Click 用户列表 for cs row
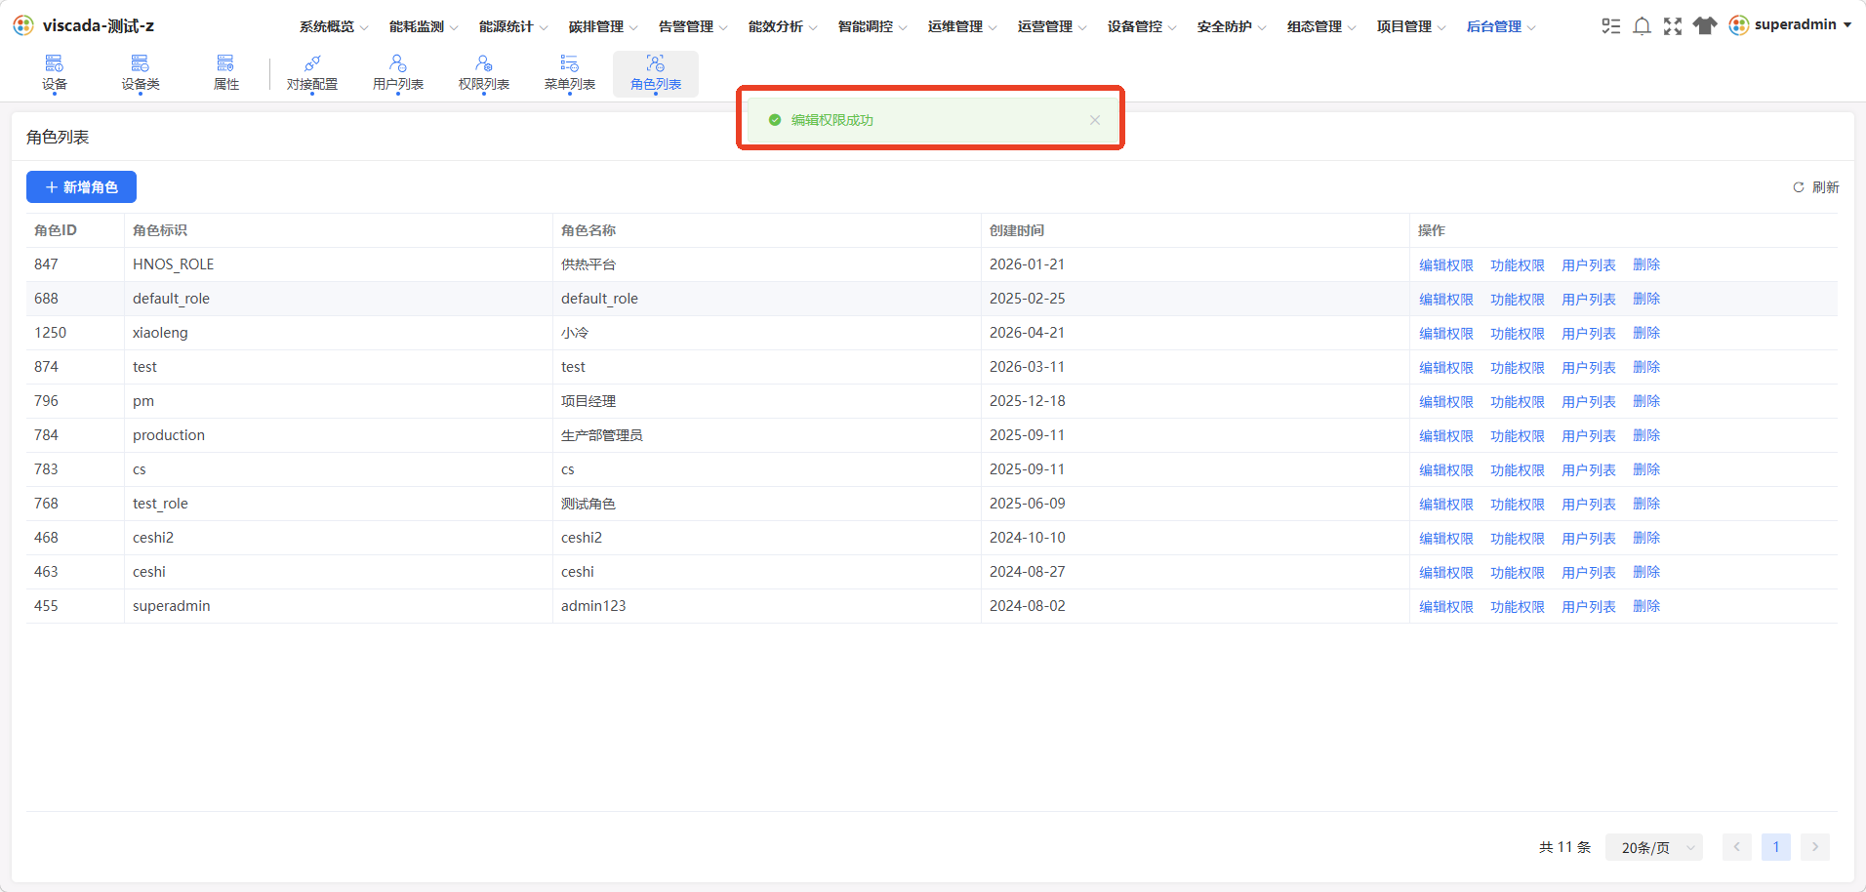1866x892 pixels. (1589, 470)
